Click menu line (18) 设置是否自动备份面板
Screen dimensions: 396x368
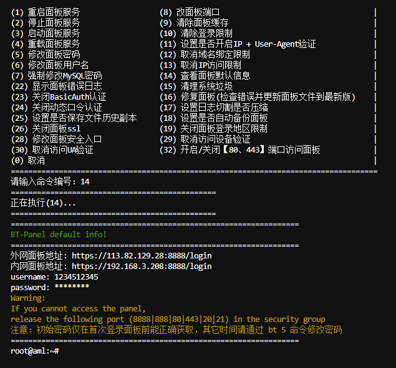(214, 118)
